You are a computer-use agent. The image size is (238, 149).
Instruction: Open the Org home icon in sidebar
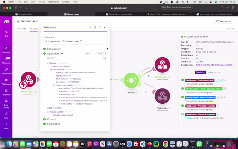(6, 34)
